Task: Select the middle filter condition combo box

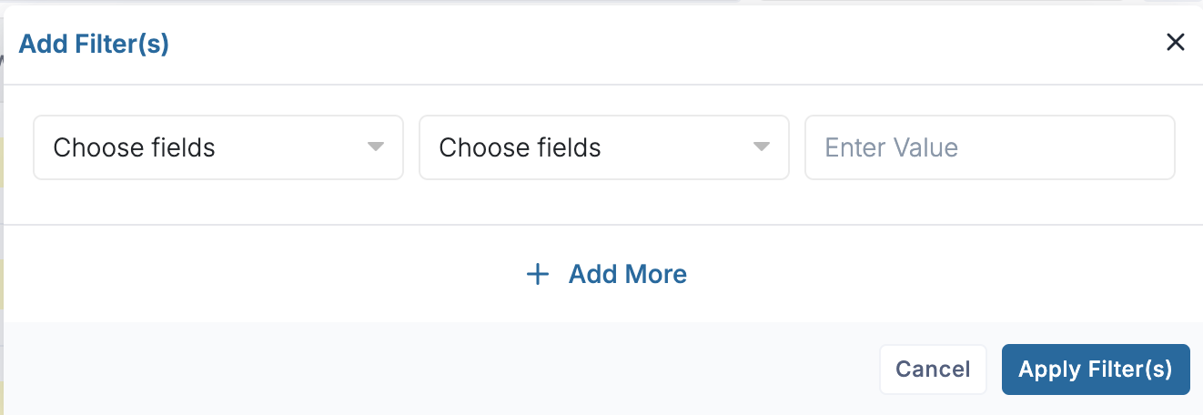Action: tap(603, 147)
